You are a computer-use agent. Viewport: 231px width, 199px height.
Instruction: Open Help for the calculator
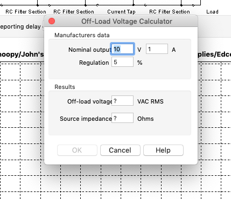pos(163,150)
